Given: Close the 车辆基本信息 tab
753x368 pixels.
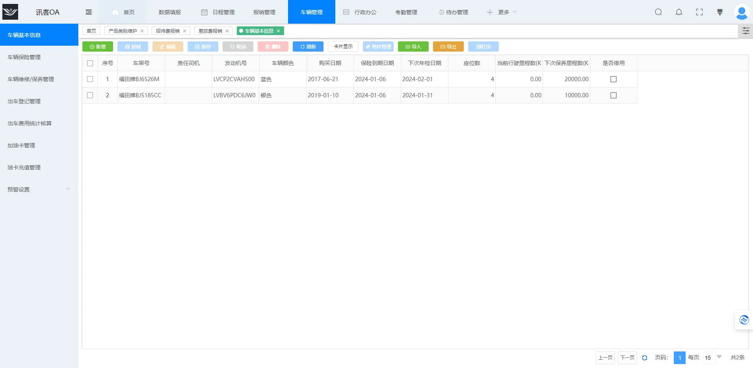Looking at the screenshot, I should click(278, 31).
